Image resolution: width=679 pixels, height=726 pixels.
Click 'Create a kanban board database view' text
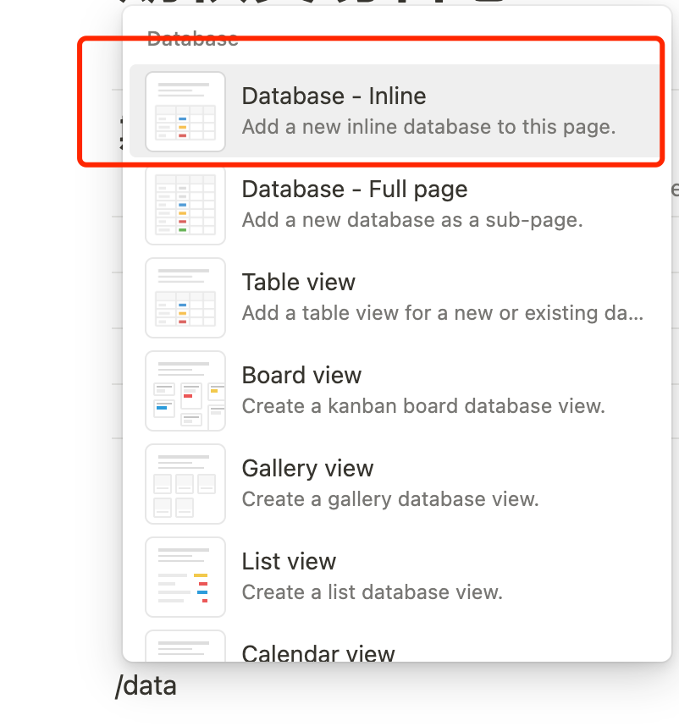423,406
